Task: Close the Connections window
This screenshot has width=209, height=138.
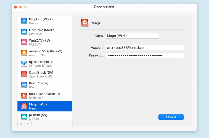Action: (16, 7)
